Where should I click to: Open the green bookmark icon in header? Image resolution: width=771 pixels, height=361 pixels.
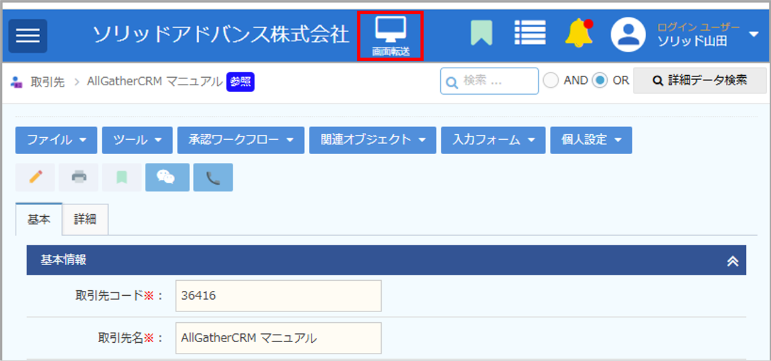coord(481,33)
